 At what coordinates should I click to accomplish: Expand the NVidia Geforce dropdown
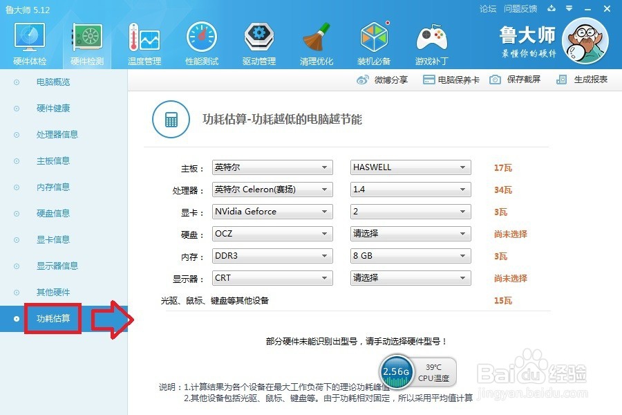272,212
